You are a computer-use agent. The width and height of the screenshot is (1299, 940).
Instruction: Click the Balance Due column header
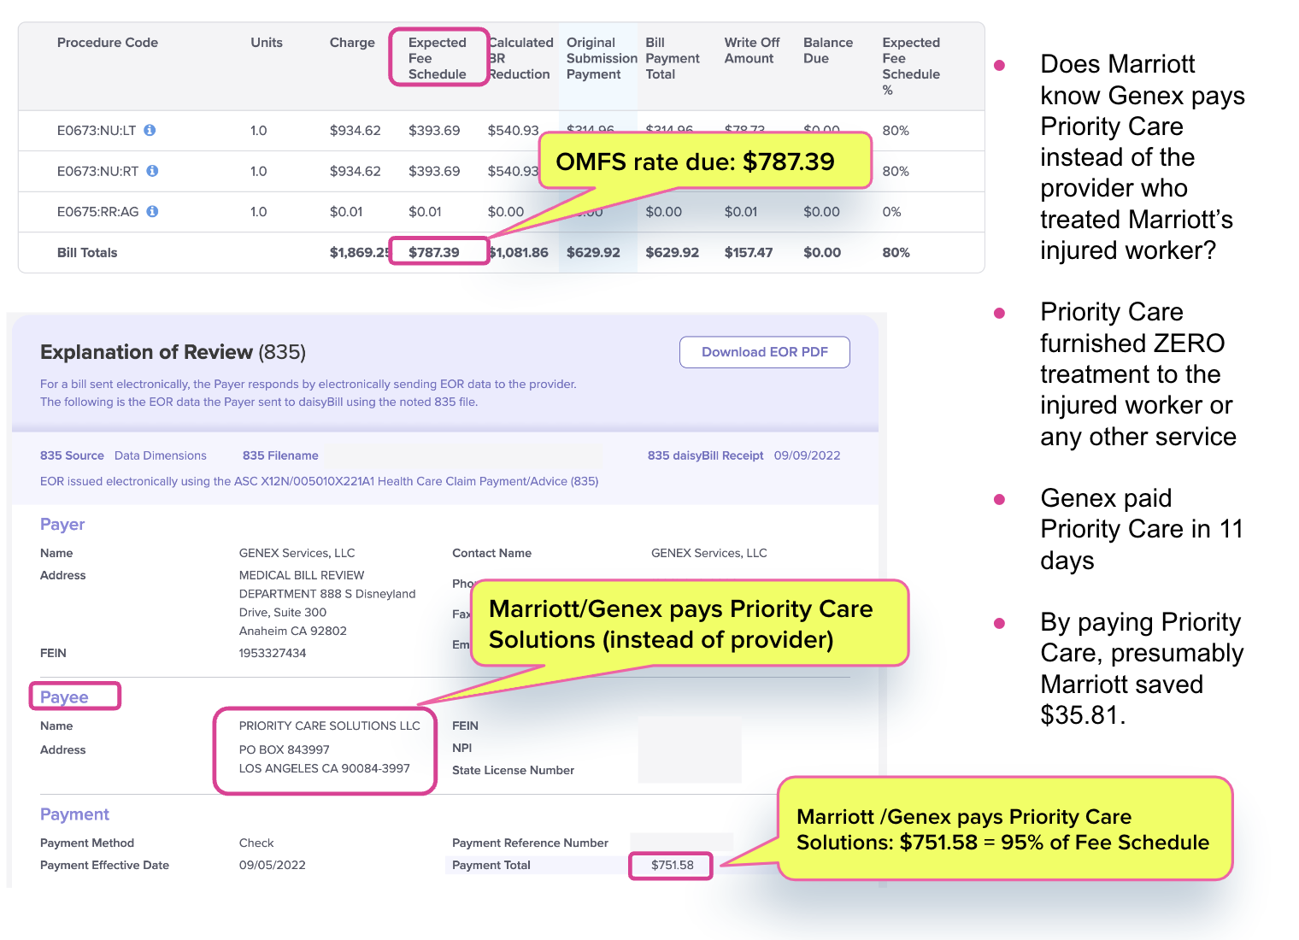click(828, 50)
